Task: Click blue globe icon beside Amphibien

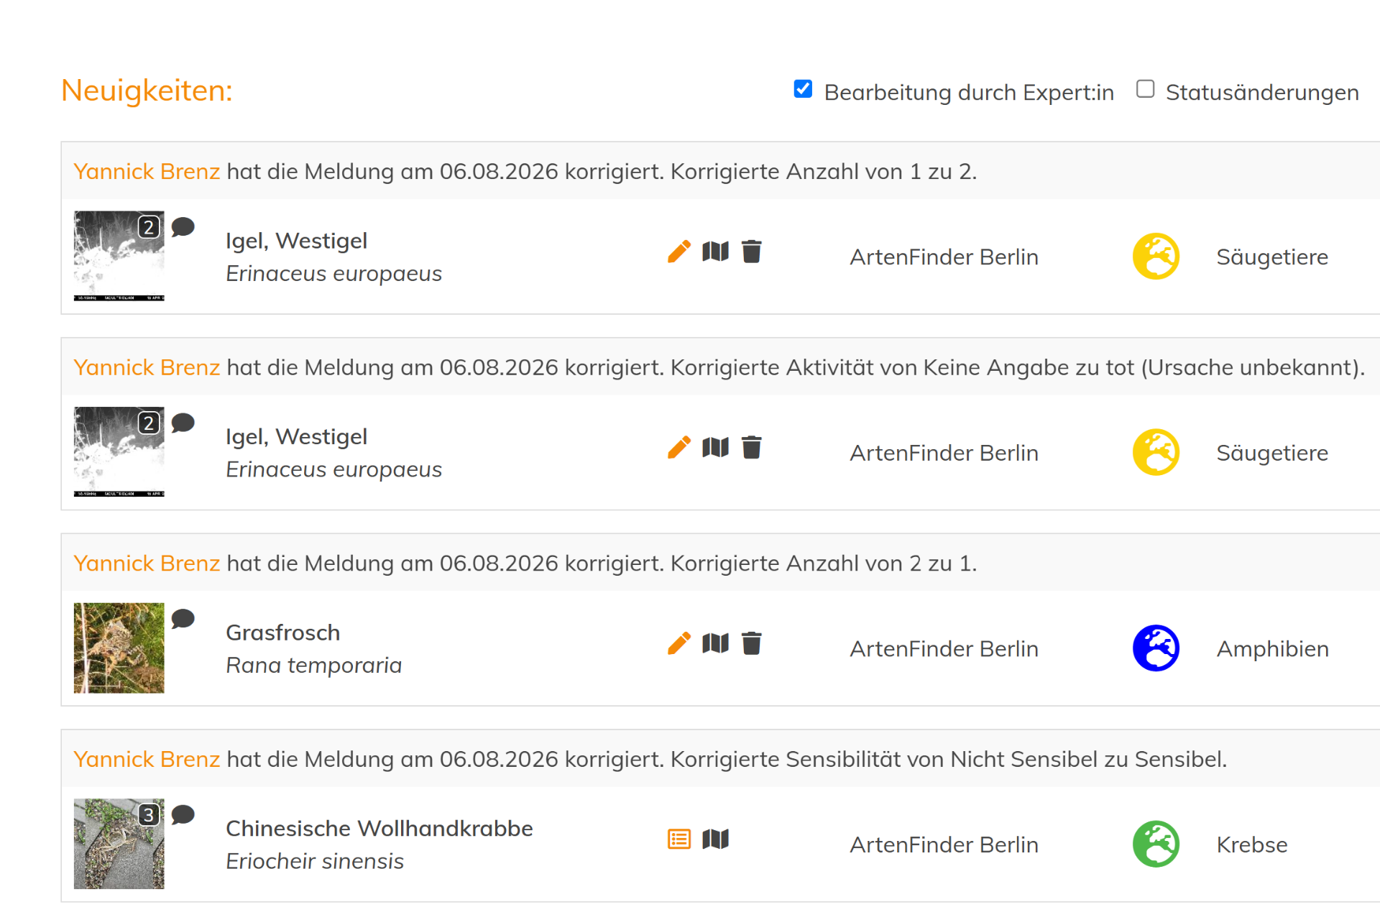Action: 1156,648
